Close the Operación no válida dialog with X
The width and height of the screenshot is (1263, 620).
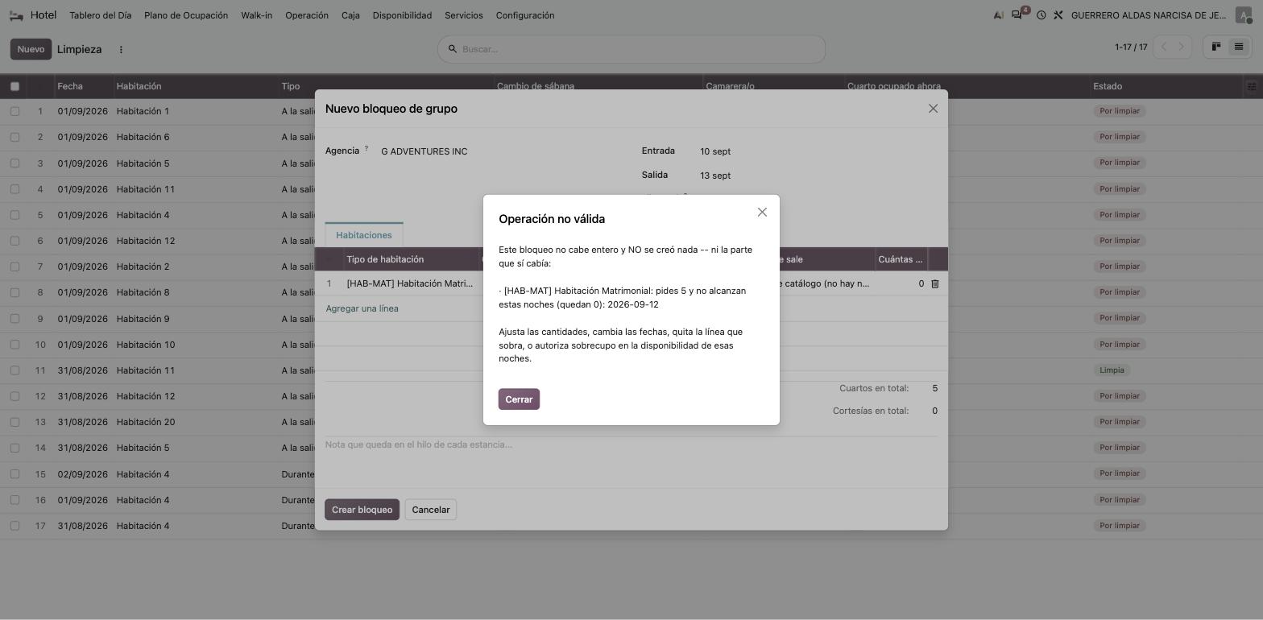click(x=762, y=213)
